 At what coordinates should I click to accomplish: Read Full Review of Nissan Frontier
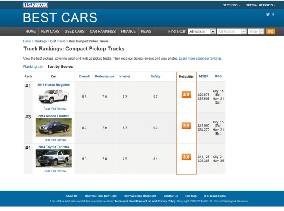[x=55, y=140]
